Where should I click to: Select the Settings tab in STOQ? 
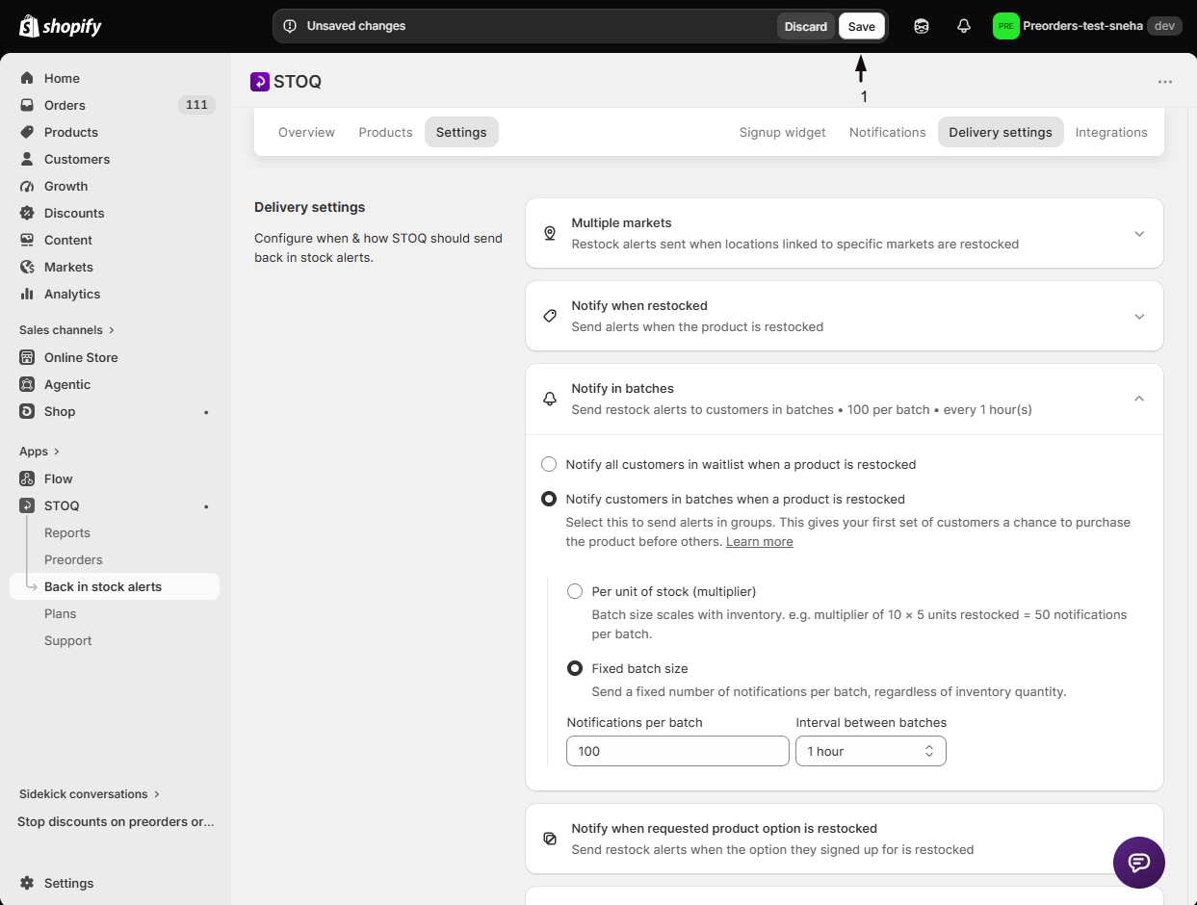pos(461,132)
